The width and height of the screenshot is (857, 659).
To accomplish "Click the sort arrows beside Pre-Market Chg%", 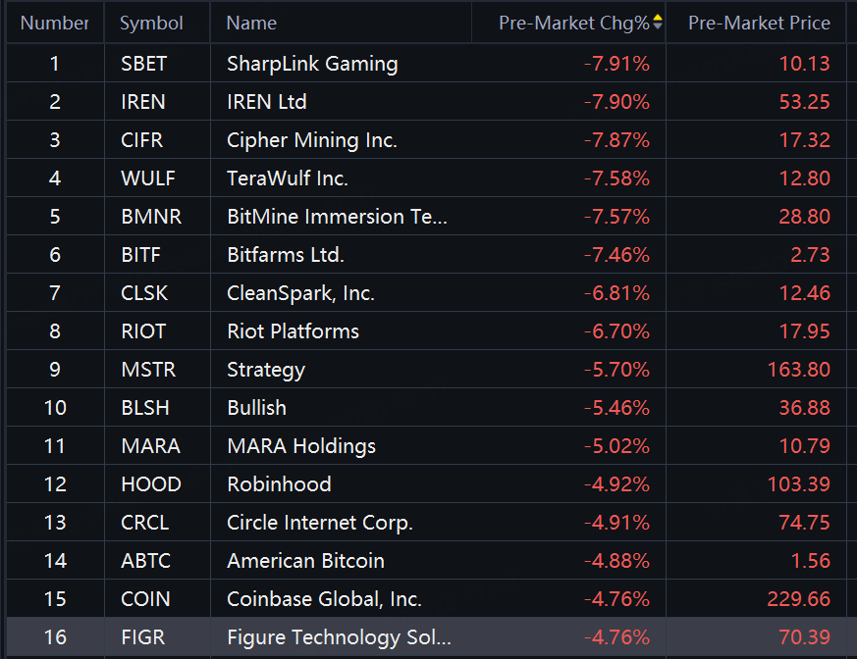I will coord(658,23).
